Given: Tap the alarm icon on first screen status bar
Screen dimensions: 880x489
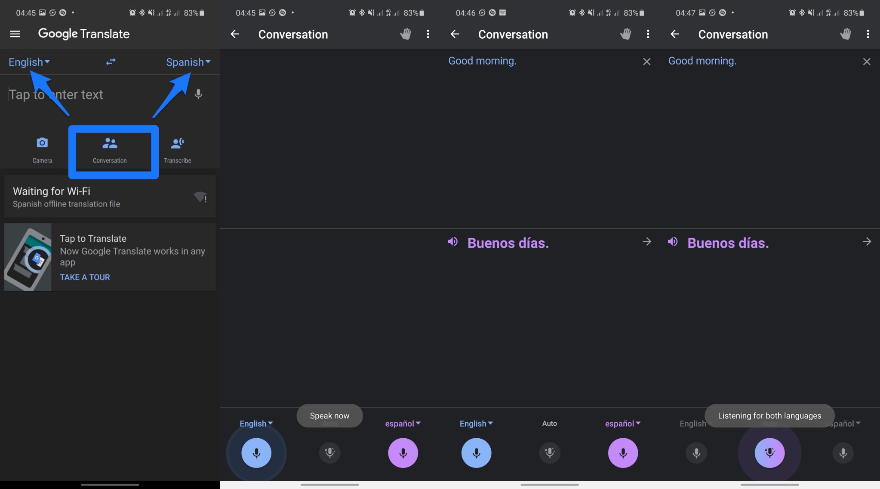Looking at the screenshot, I should click(132, 13).
